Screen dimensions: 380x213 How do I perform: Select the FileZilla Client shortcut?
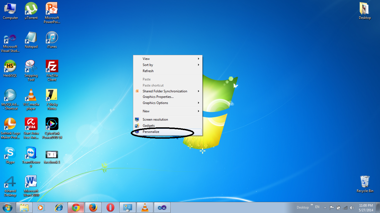[x=52, y=71]
